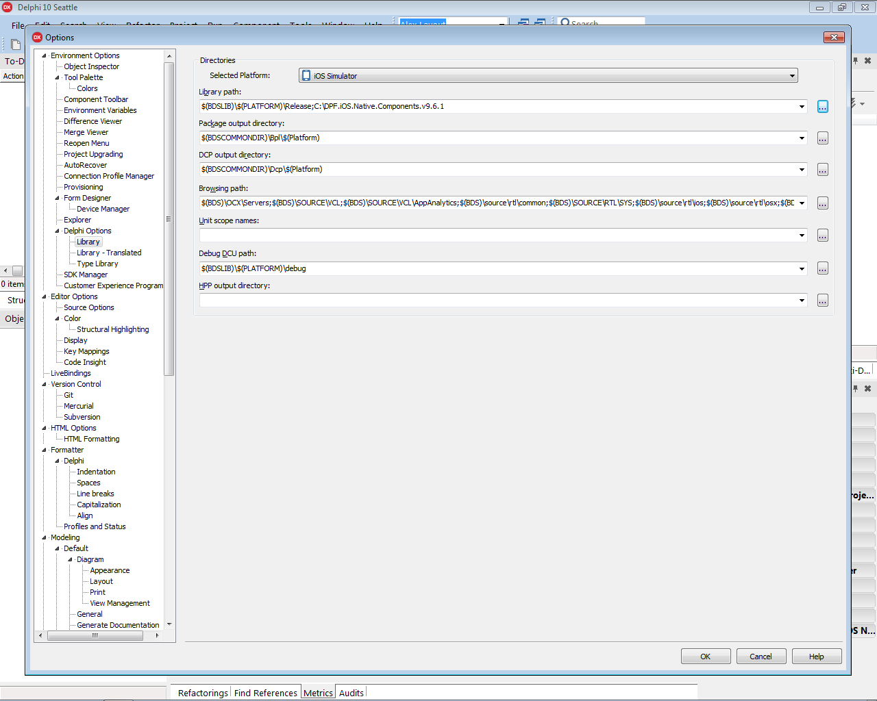Click ellipsis button beside Unit scope names
This screenshot has width=877, height=701.
822,235
